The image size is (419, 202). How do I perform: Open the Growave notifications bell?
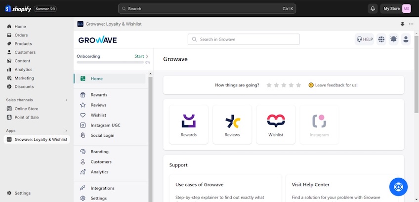394,40
